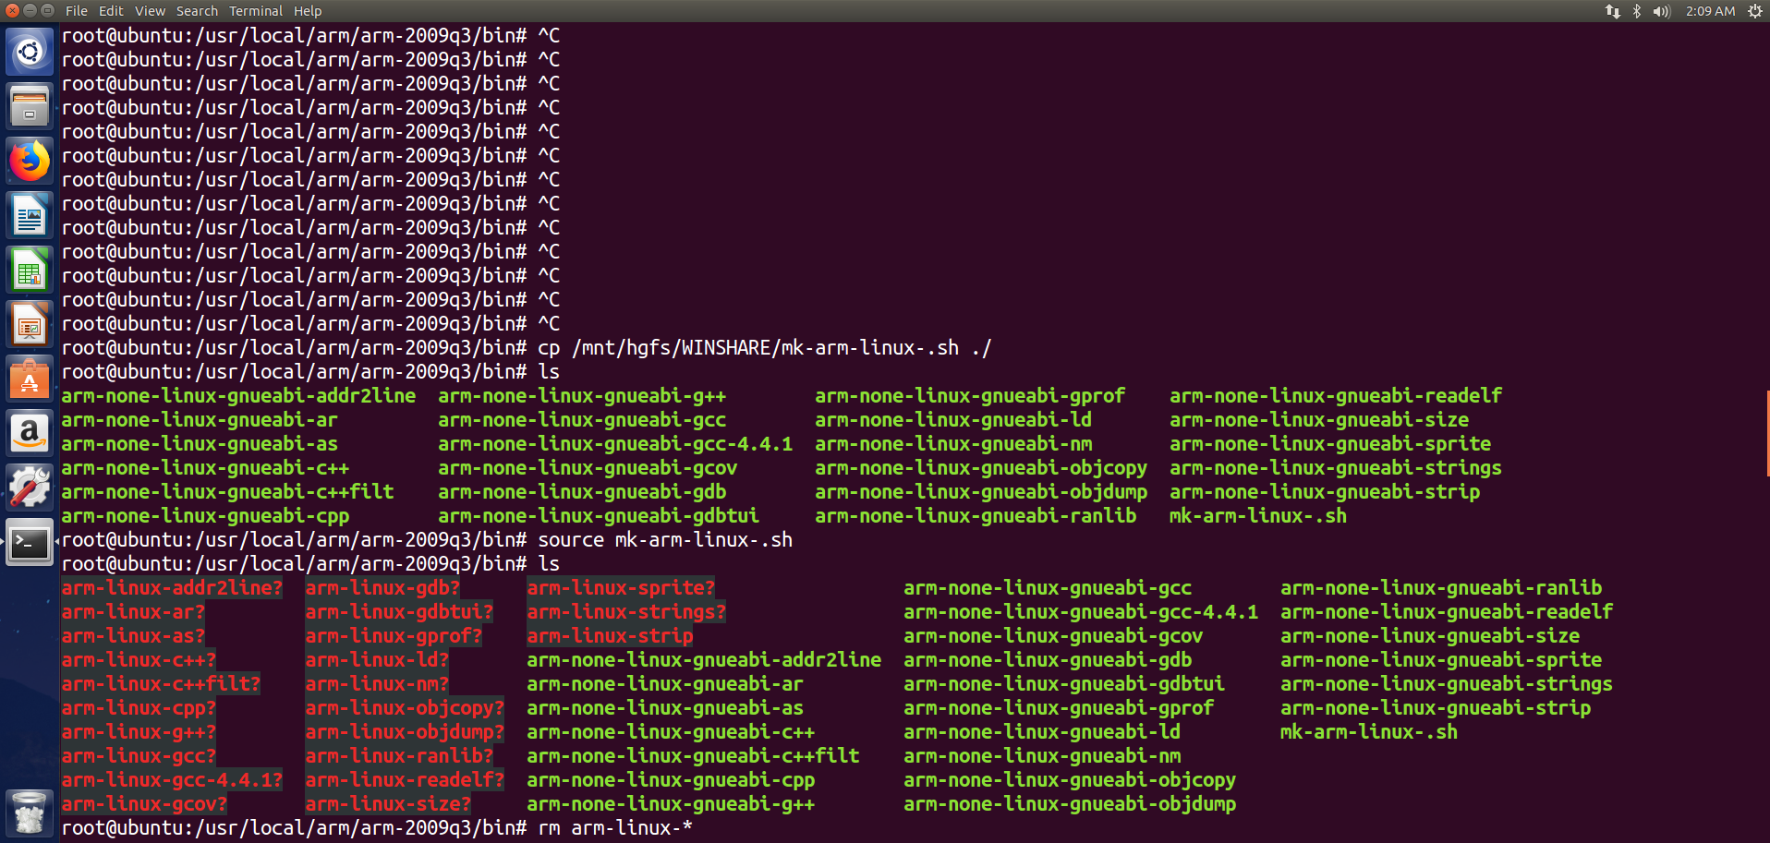Open the Ubuntu Dash search launcher
The height and width of the screenshot is (843, 1770).
[30, 52]
